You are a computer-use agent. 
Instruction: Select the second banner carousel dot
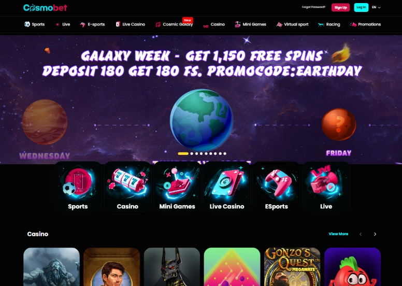[192, 154]
